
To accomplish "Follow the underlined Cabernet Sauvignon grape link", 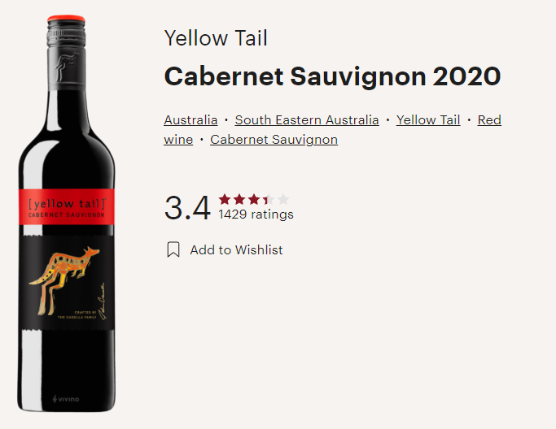I will [274, 140].
